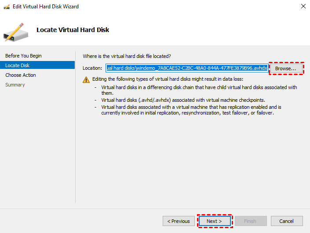Click the virtual machine checkpoints bullet text
The image size is (310, 233).
[x=183, y=100]
